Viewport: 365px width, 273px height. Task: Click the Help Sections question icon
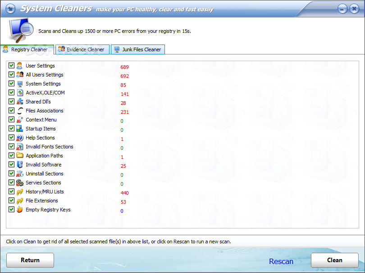(20, 138)
